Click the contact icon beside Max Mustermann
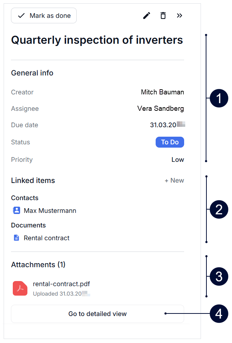This screenshot has width=232, height=343. click(16, 211)
